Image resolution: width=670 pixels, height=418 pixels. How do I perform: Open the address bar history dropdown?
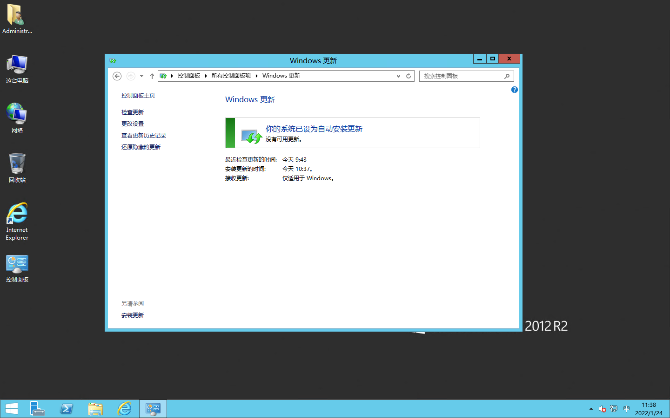pos(398,76)
